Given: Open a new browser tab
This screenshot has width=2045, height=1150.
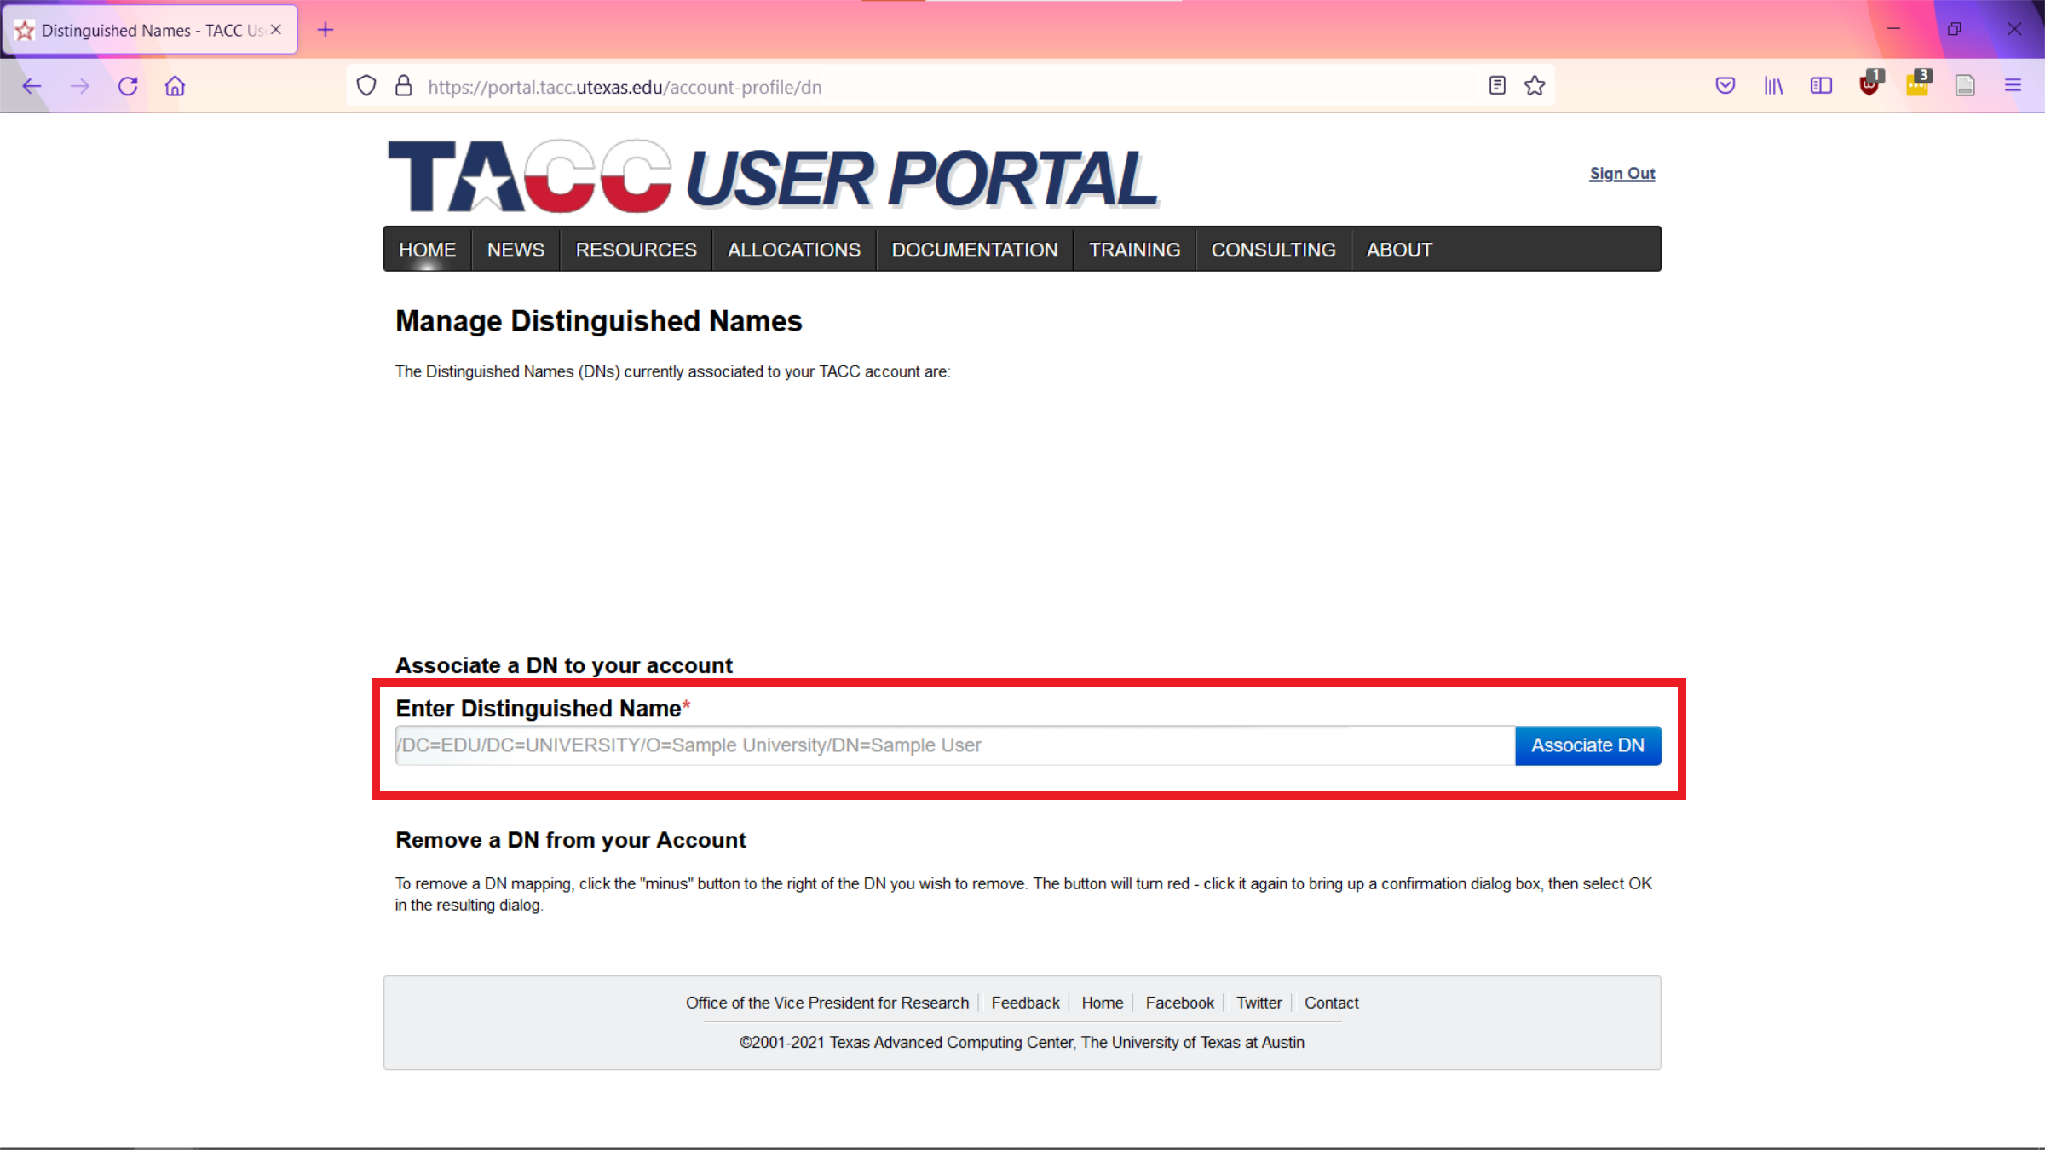Looking at the screenshot, I should [x=325, y=30].
